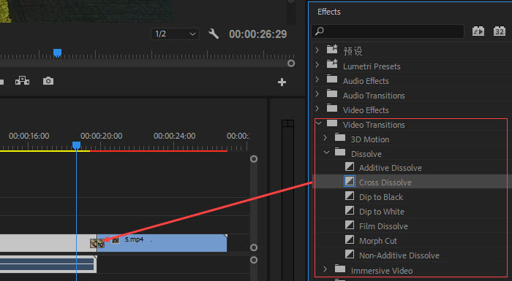Screen dimensions: 512x281
Task: Open program monitor settings wrench icon
Action: [x=214, y=34]
